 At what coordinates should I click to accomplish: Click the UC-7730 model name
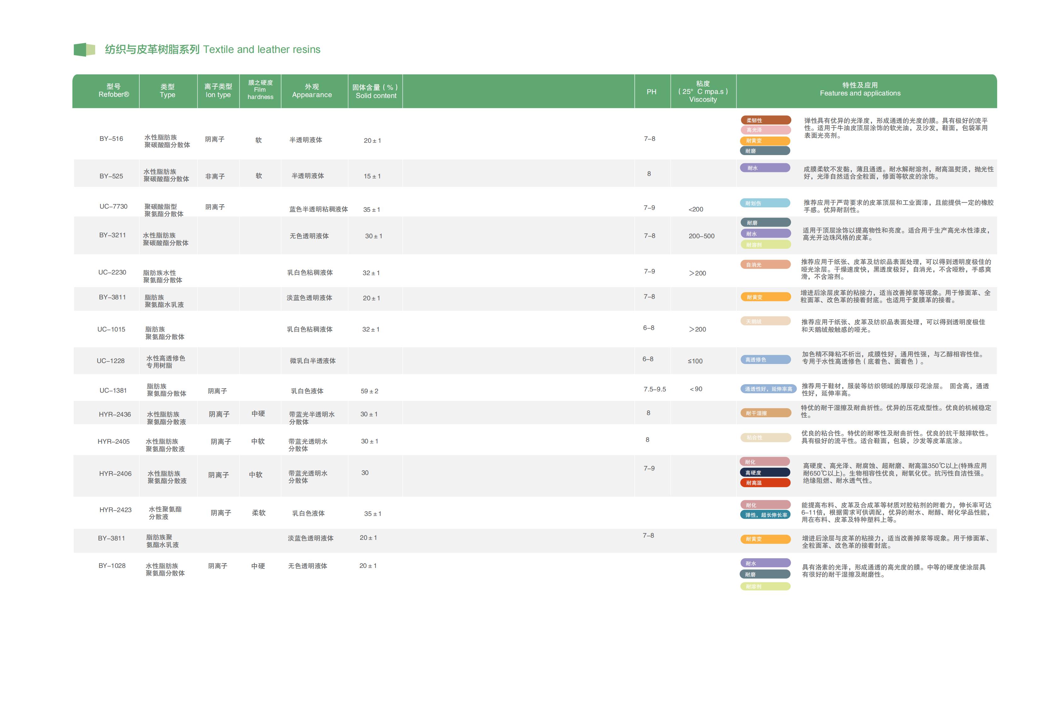point(113,206)
